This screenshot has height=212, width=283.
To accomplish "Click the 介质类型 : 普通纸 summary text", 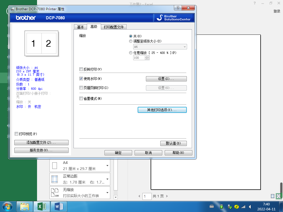I will (30, 79).
